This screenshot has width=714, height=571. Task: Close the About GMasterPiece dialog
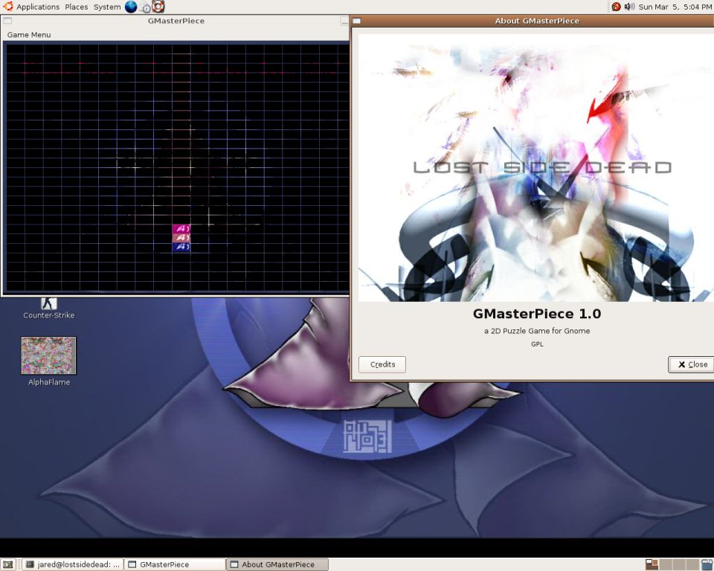coord(692,364)
